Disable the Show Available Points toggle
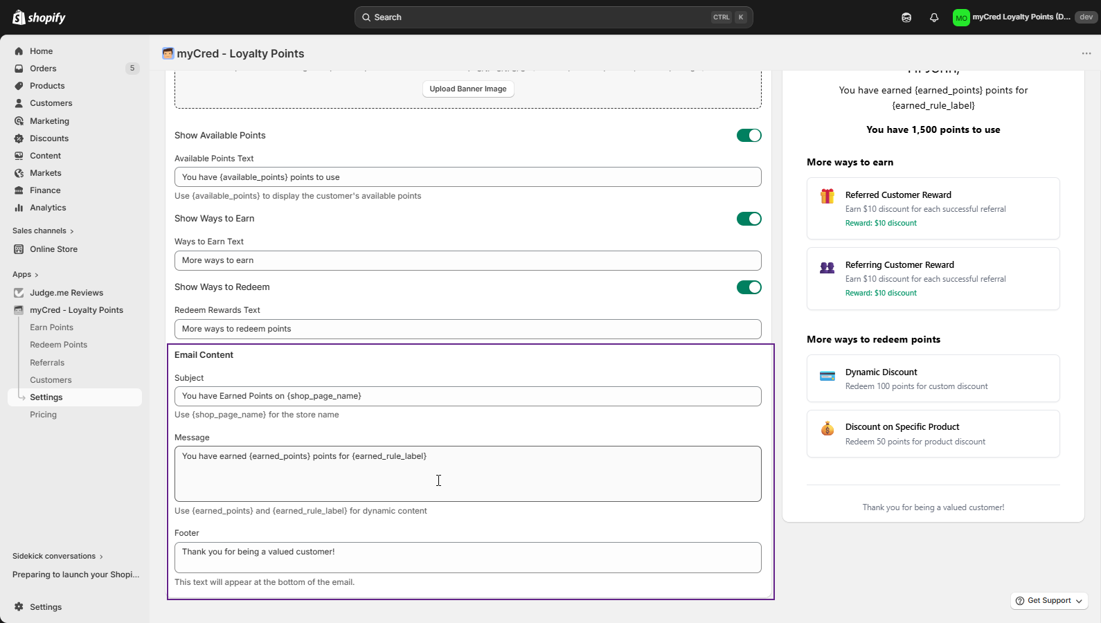This screenshot has height=623, width=1101. [749, 136]
